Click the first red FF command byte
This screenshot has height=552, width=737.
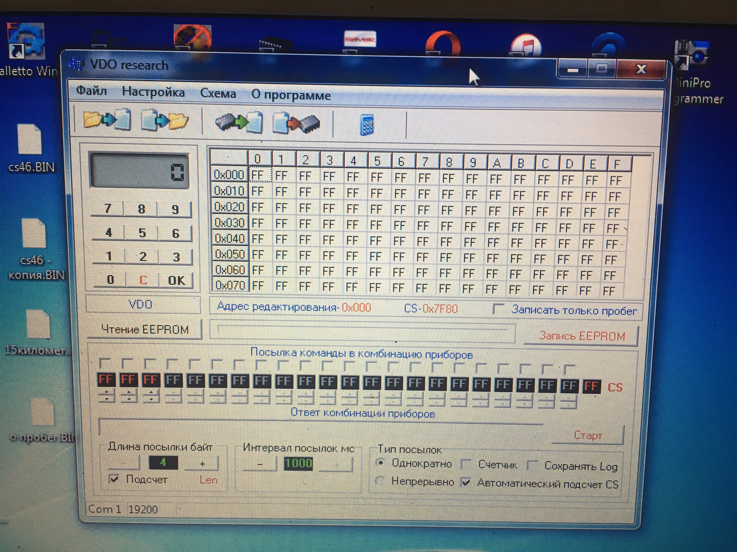[x=106, y=380]
